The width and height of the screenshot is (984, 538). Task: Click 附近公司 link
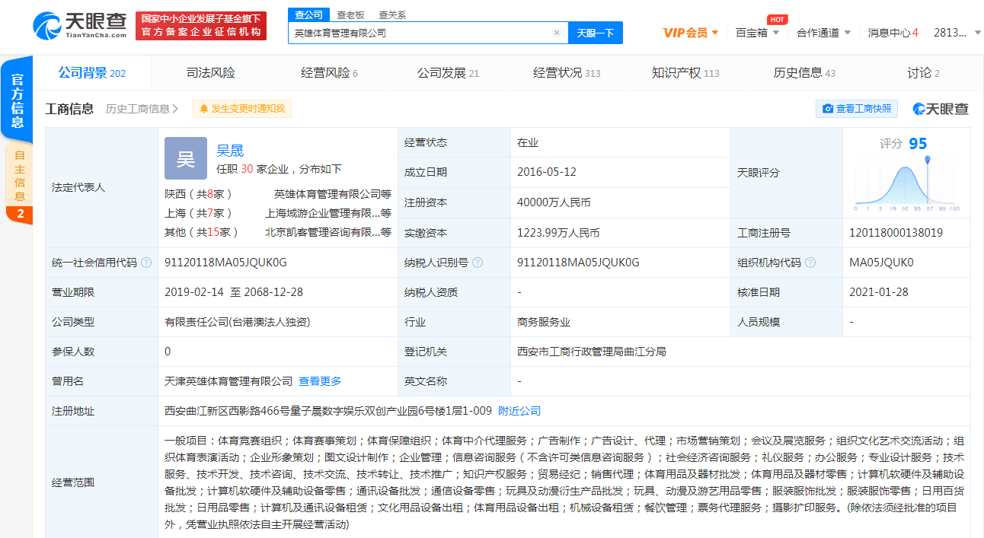(519, 411)
